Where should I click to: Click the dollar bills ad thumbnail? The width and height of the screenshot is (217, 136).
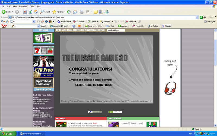pos(44,38)
